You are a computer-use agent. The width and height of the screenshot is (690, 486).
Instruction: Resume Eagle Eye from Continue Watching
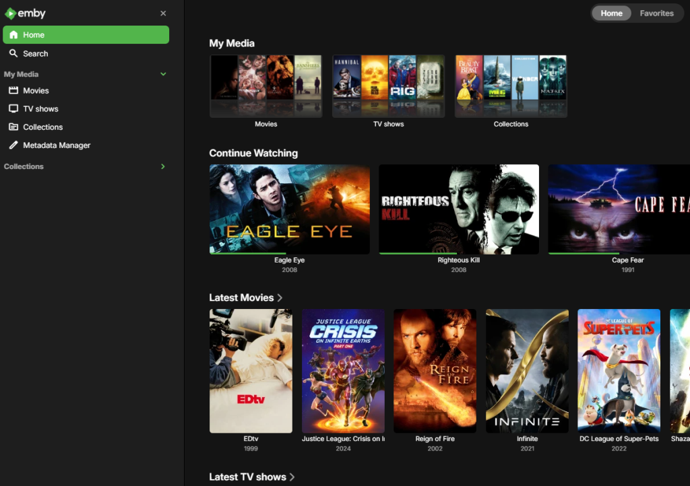coord(290,209)
